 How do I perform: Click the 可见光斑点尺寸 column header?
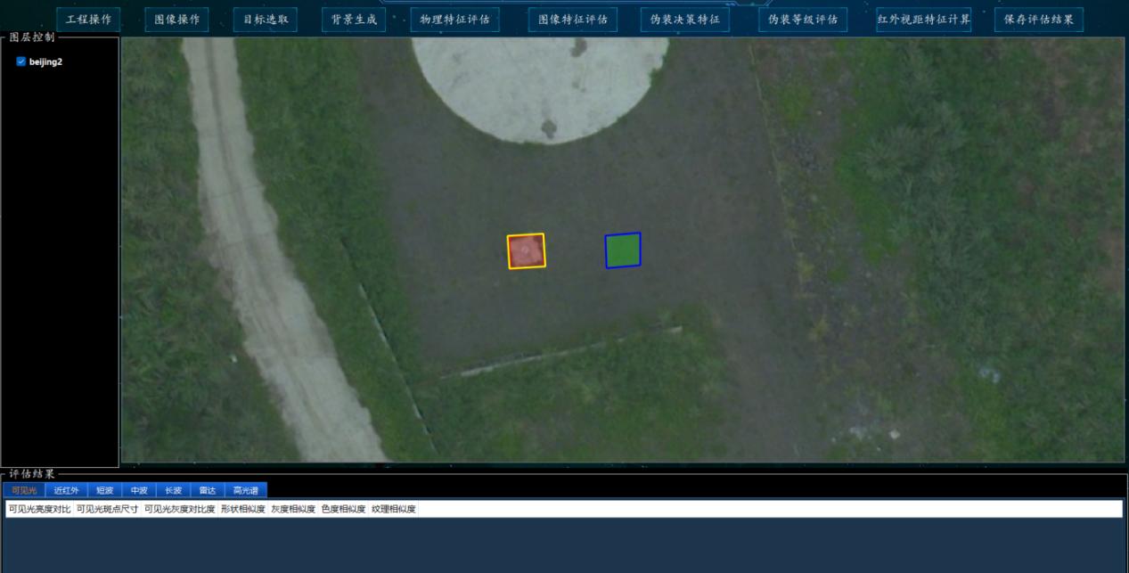[107, 510]
